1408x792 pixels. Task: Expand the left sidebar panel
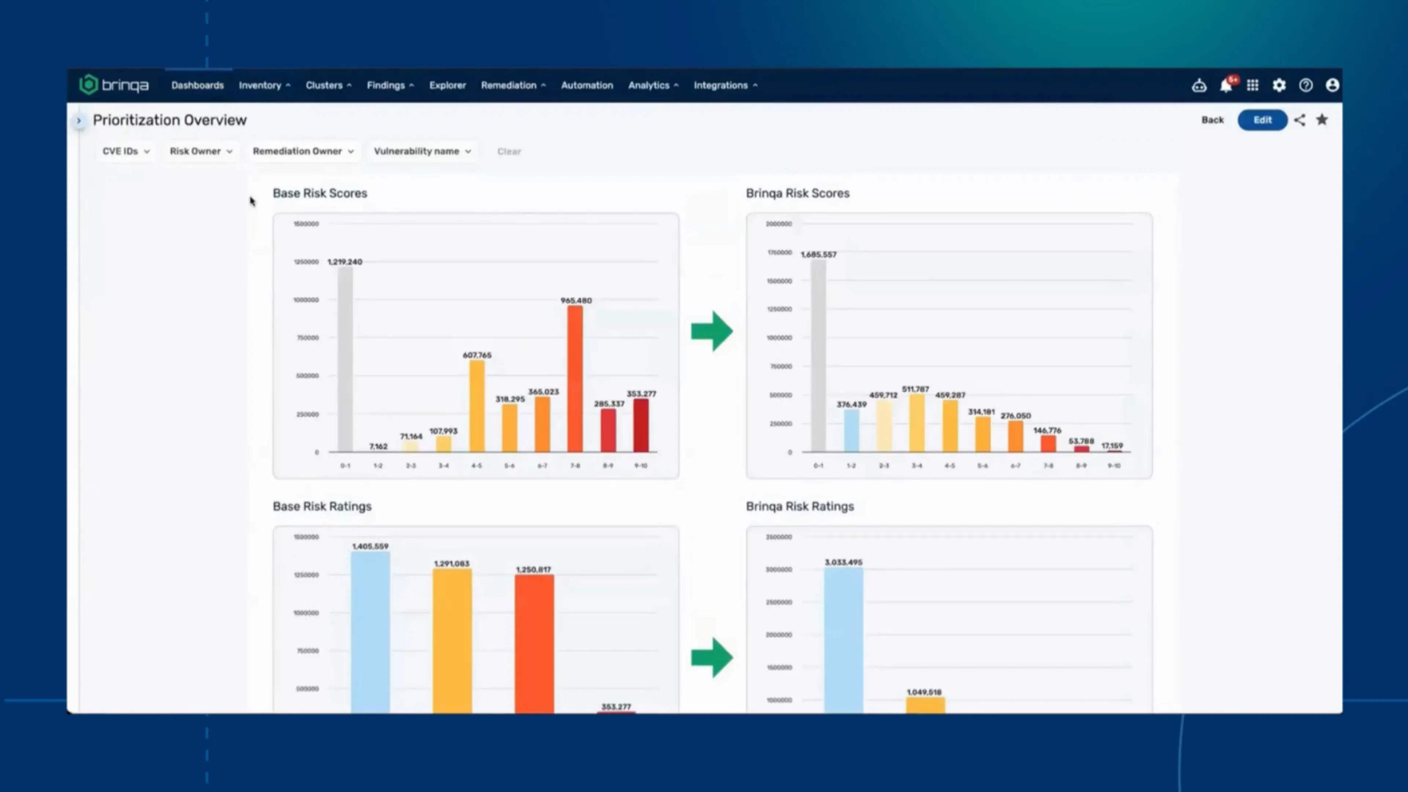(79, 121)
